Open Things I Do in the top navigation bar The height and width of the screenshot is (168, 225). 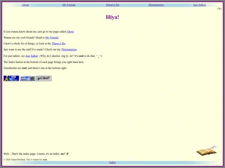click(x=112, y=5)
